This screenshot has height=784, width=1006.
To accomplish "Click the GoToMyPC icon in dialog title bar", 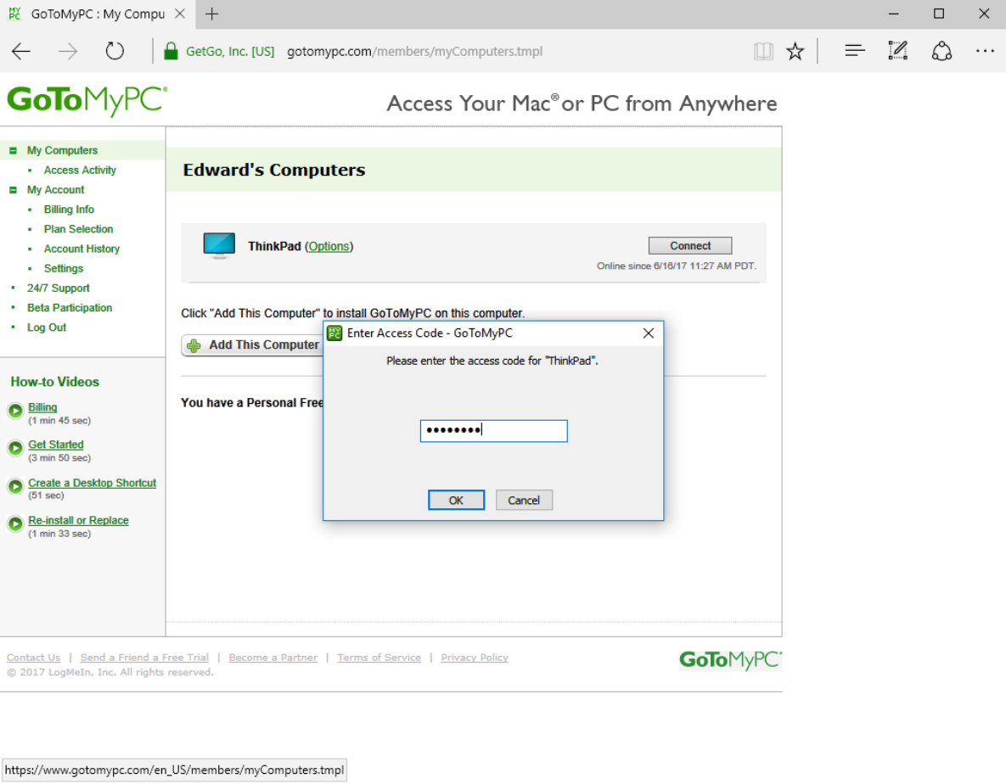I will click(x=334, y=333).
